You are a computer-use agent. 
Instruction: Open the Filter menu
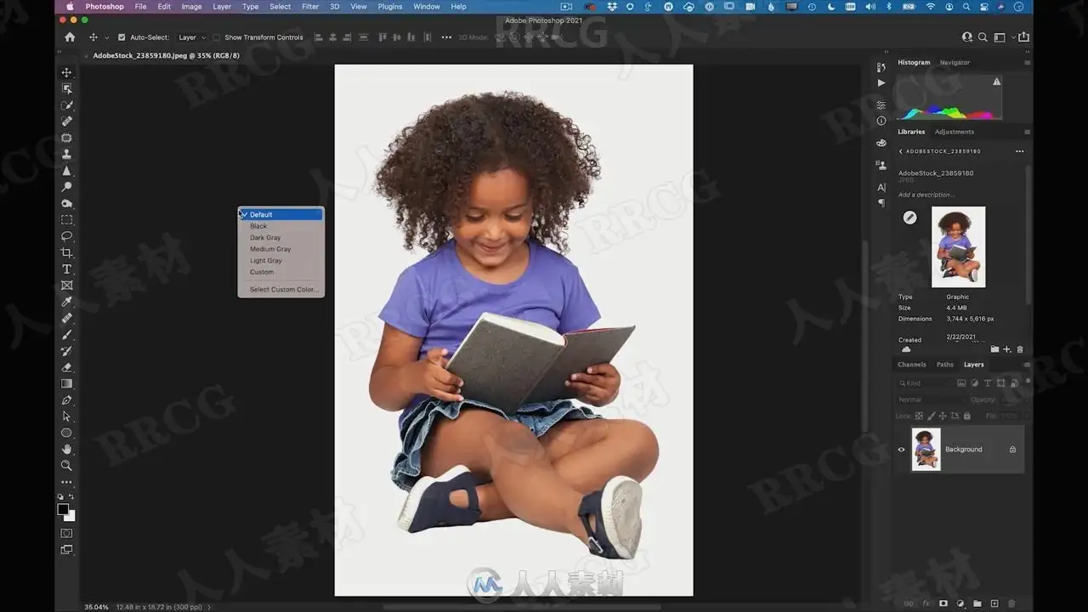pos(310,7)
